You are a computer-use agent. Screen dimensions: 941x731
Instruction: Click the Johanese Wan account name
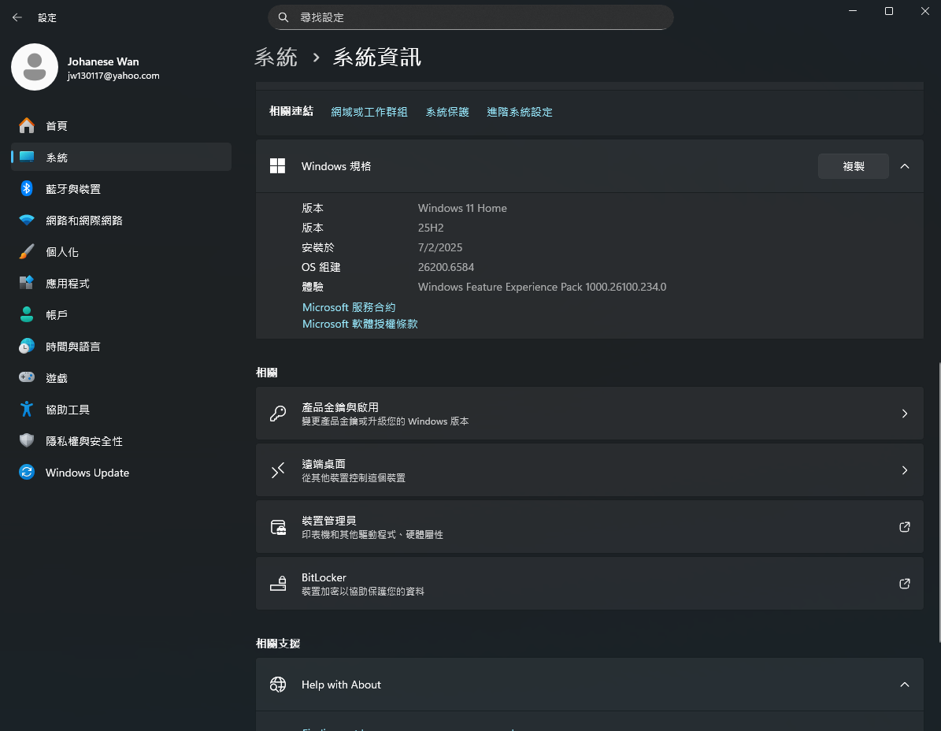(x=103, y=61)
